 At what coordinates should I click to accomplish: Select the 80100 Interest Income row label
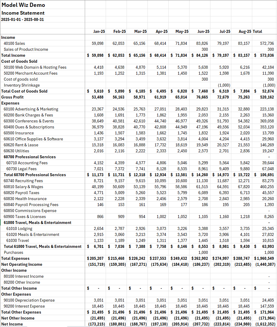pyautogui.click(x=24, y=276)
